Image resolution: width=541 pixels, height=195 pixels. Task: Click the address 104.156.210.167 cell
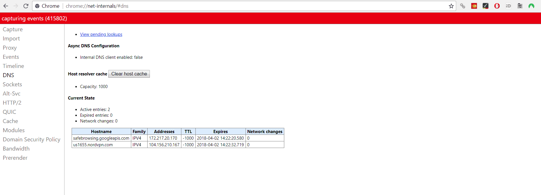pyautogui.click(x=164, y=145)
